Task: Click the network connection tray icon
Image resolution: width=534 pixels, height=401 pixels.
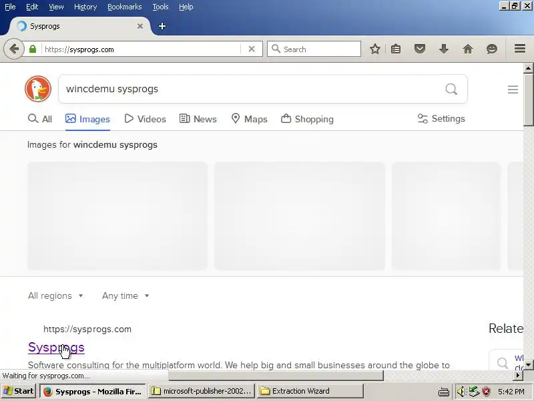Action: [x=474, y=391]
